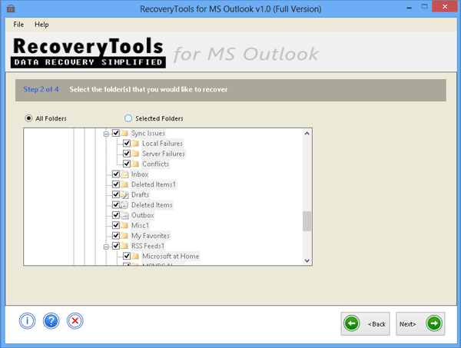Click the Local Failures folder icon
The height and width of the screenshot is (348, 461).
[135, 144]
